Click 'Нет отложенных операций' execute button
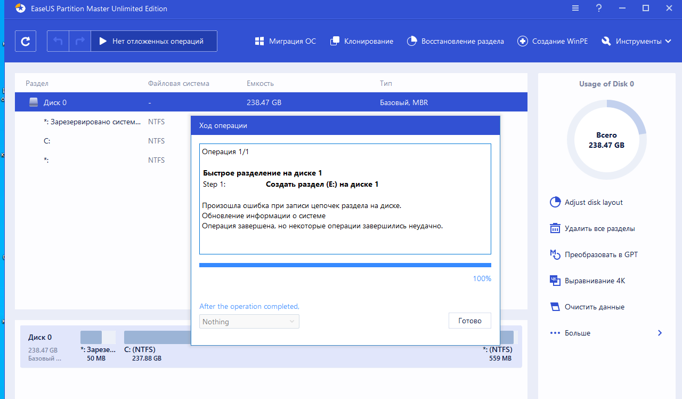This screenshot has height=399, width=682. point(154,41)
